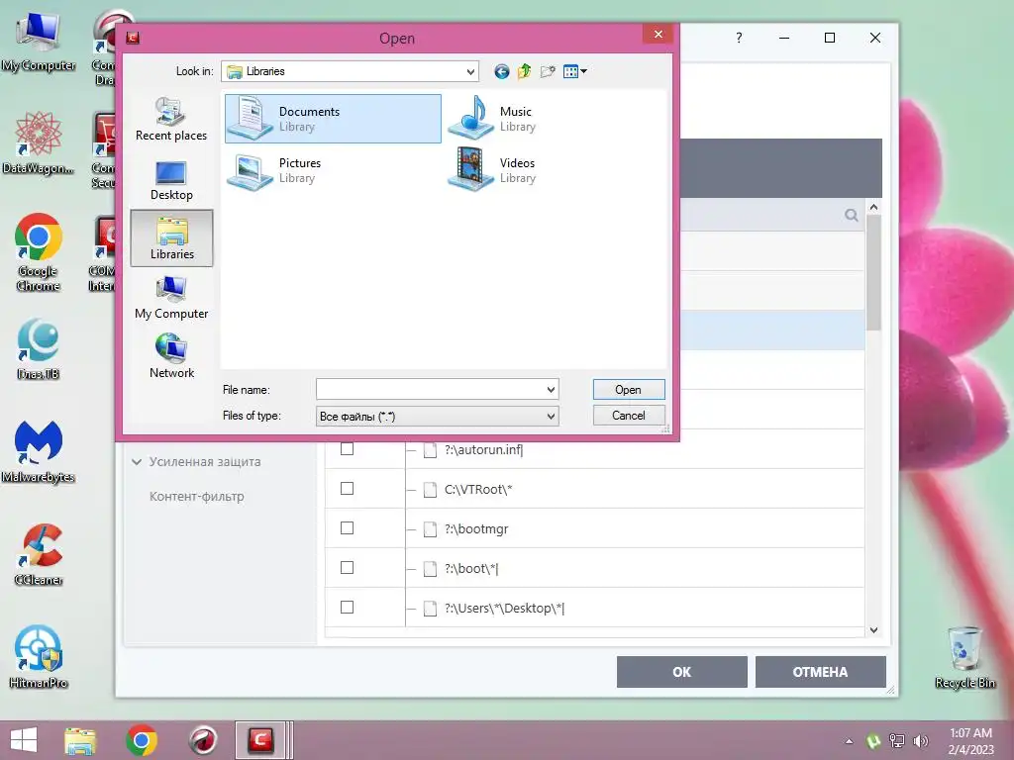Select the Documents library
This screenshot has height=760, width=1014.
coord(333,119)
